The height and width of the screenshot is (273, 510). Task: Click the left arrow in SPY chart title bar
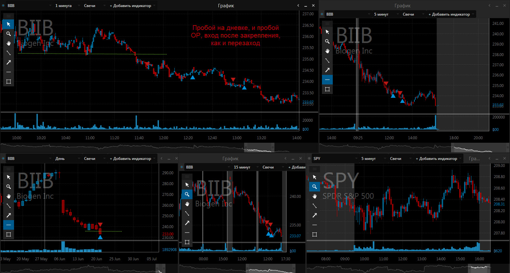[489, 158]
